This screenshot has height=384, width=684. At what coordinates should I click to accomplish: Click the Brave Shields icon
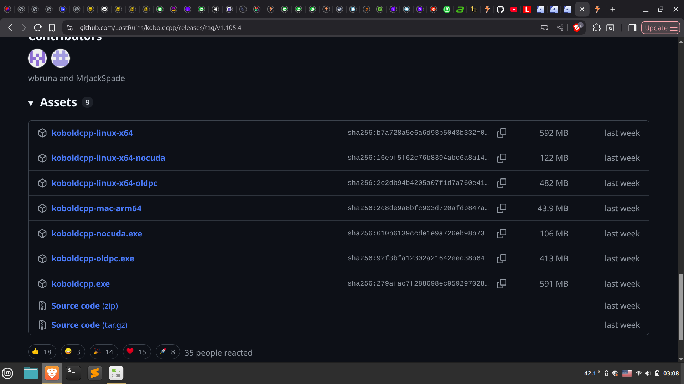(576, 28)
